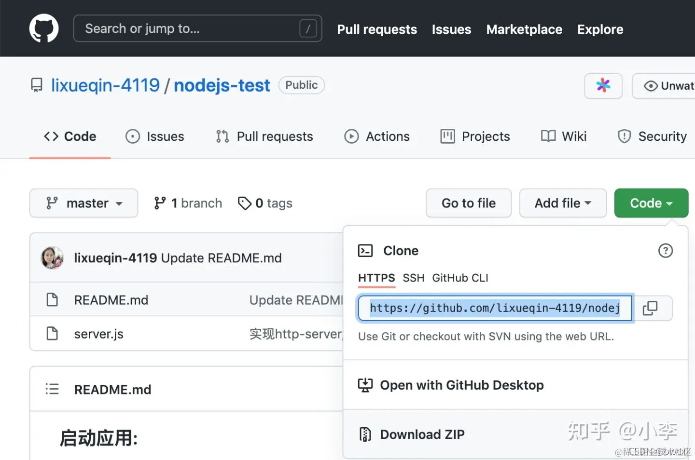Select the GitHub CLI clone tab

[460, 278]
